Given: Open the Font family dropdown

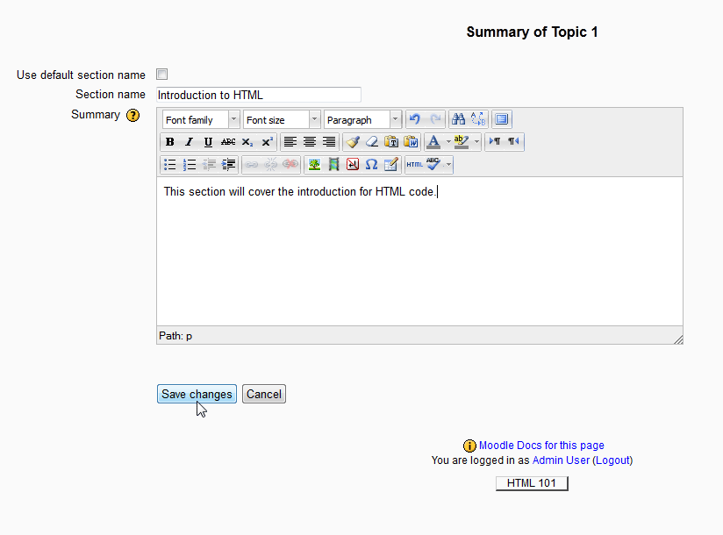Looking at the screenshot, I should coord(201,120).
